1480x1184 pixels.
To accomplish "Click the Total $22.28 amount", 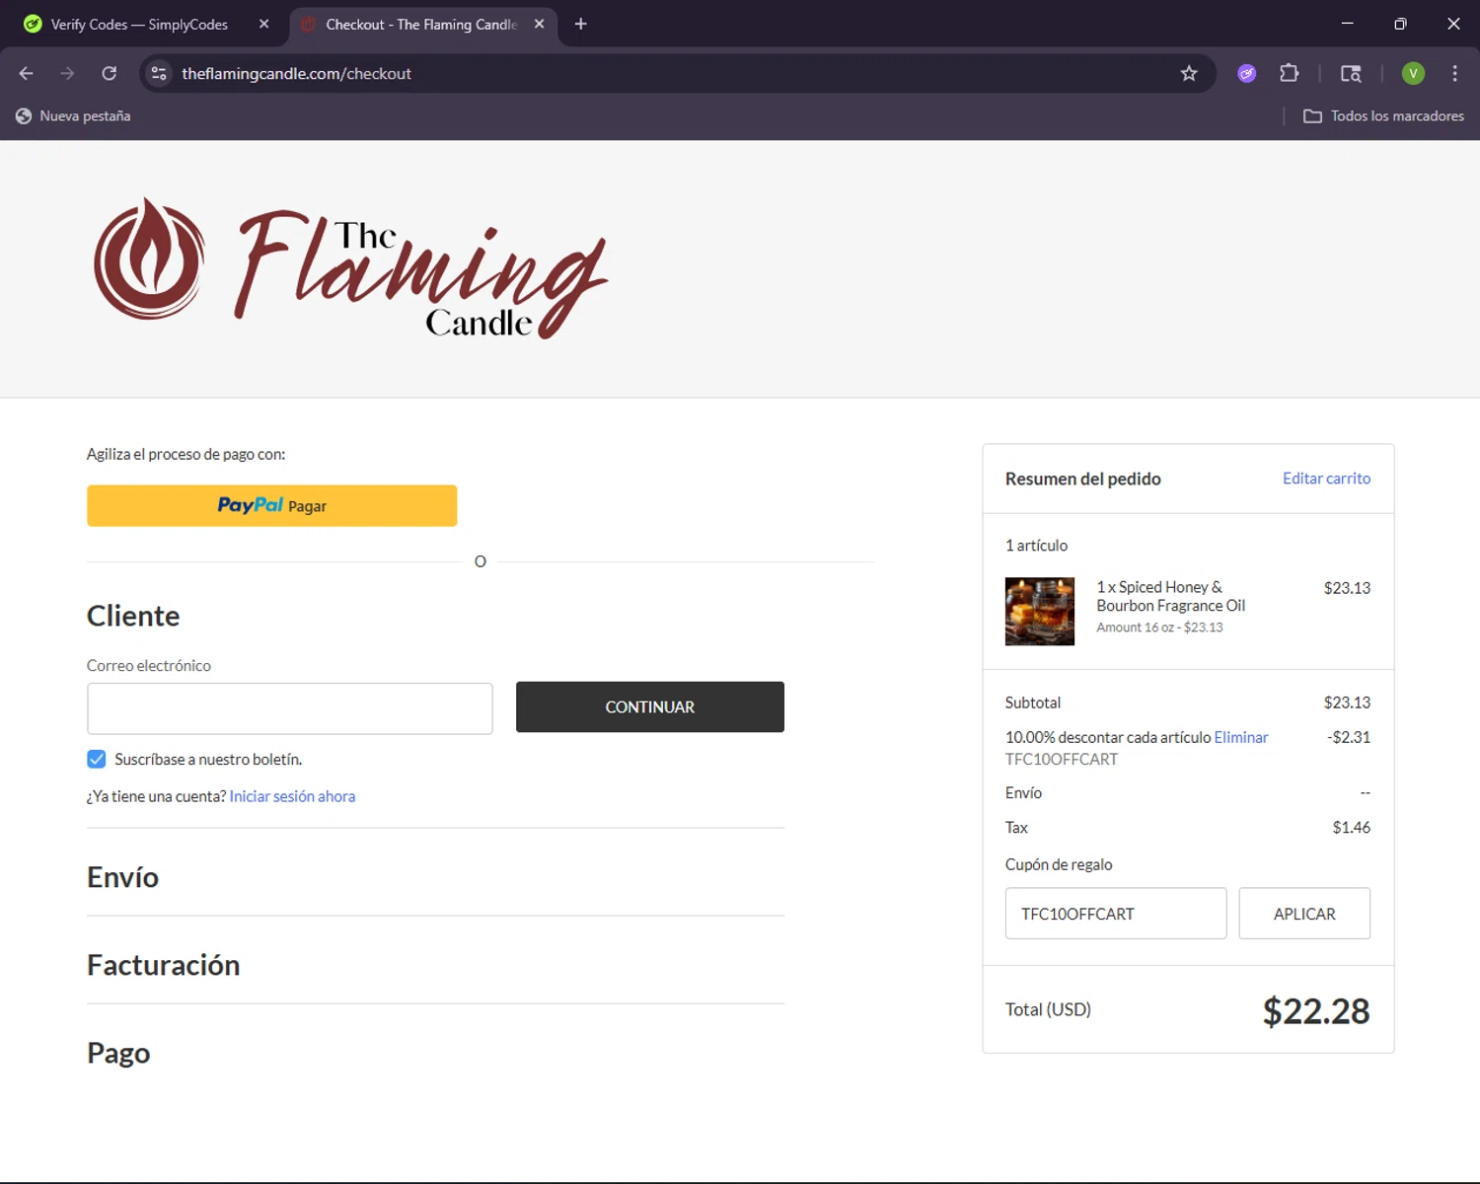I will (1315, 1010).
